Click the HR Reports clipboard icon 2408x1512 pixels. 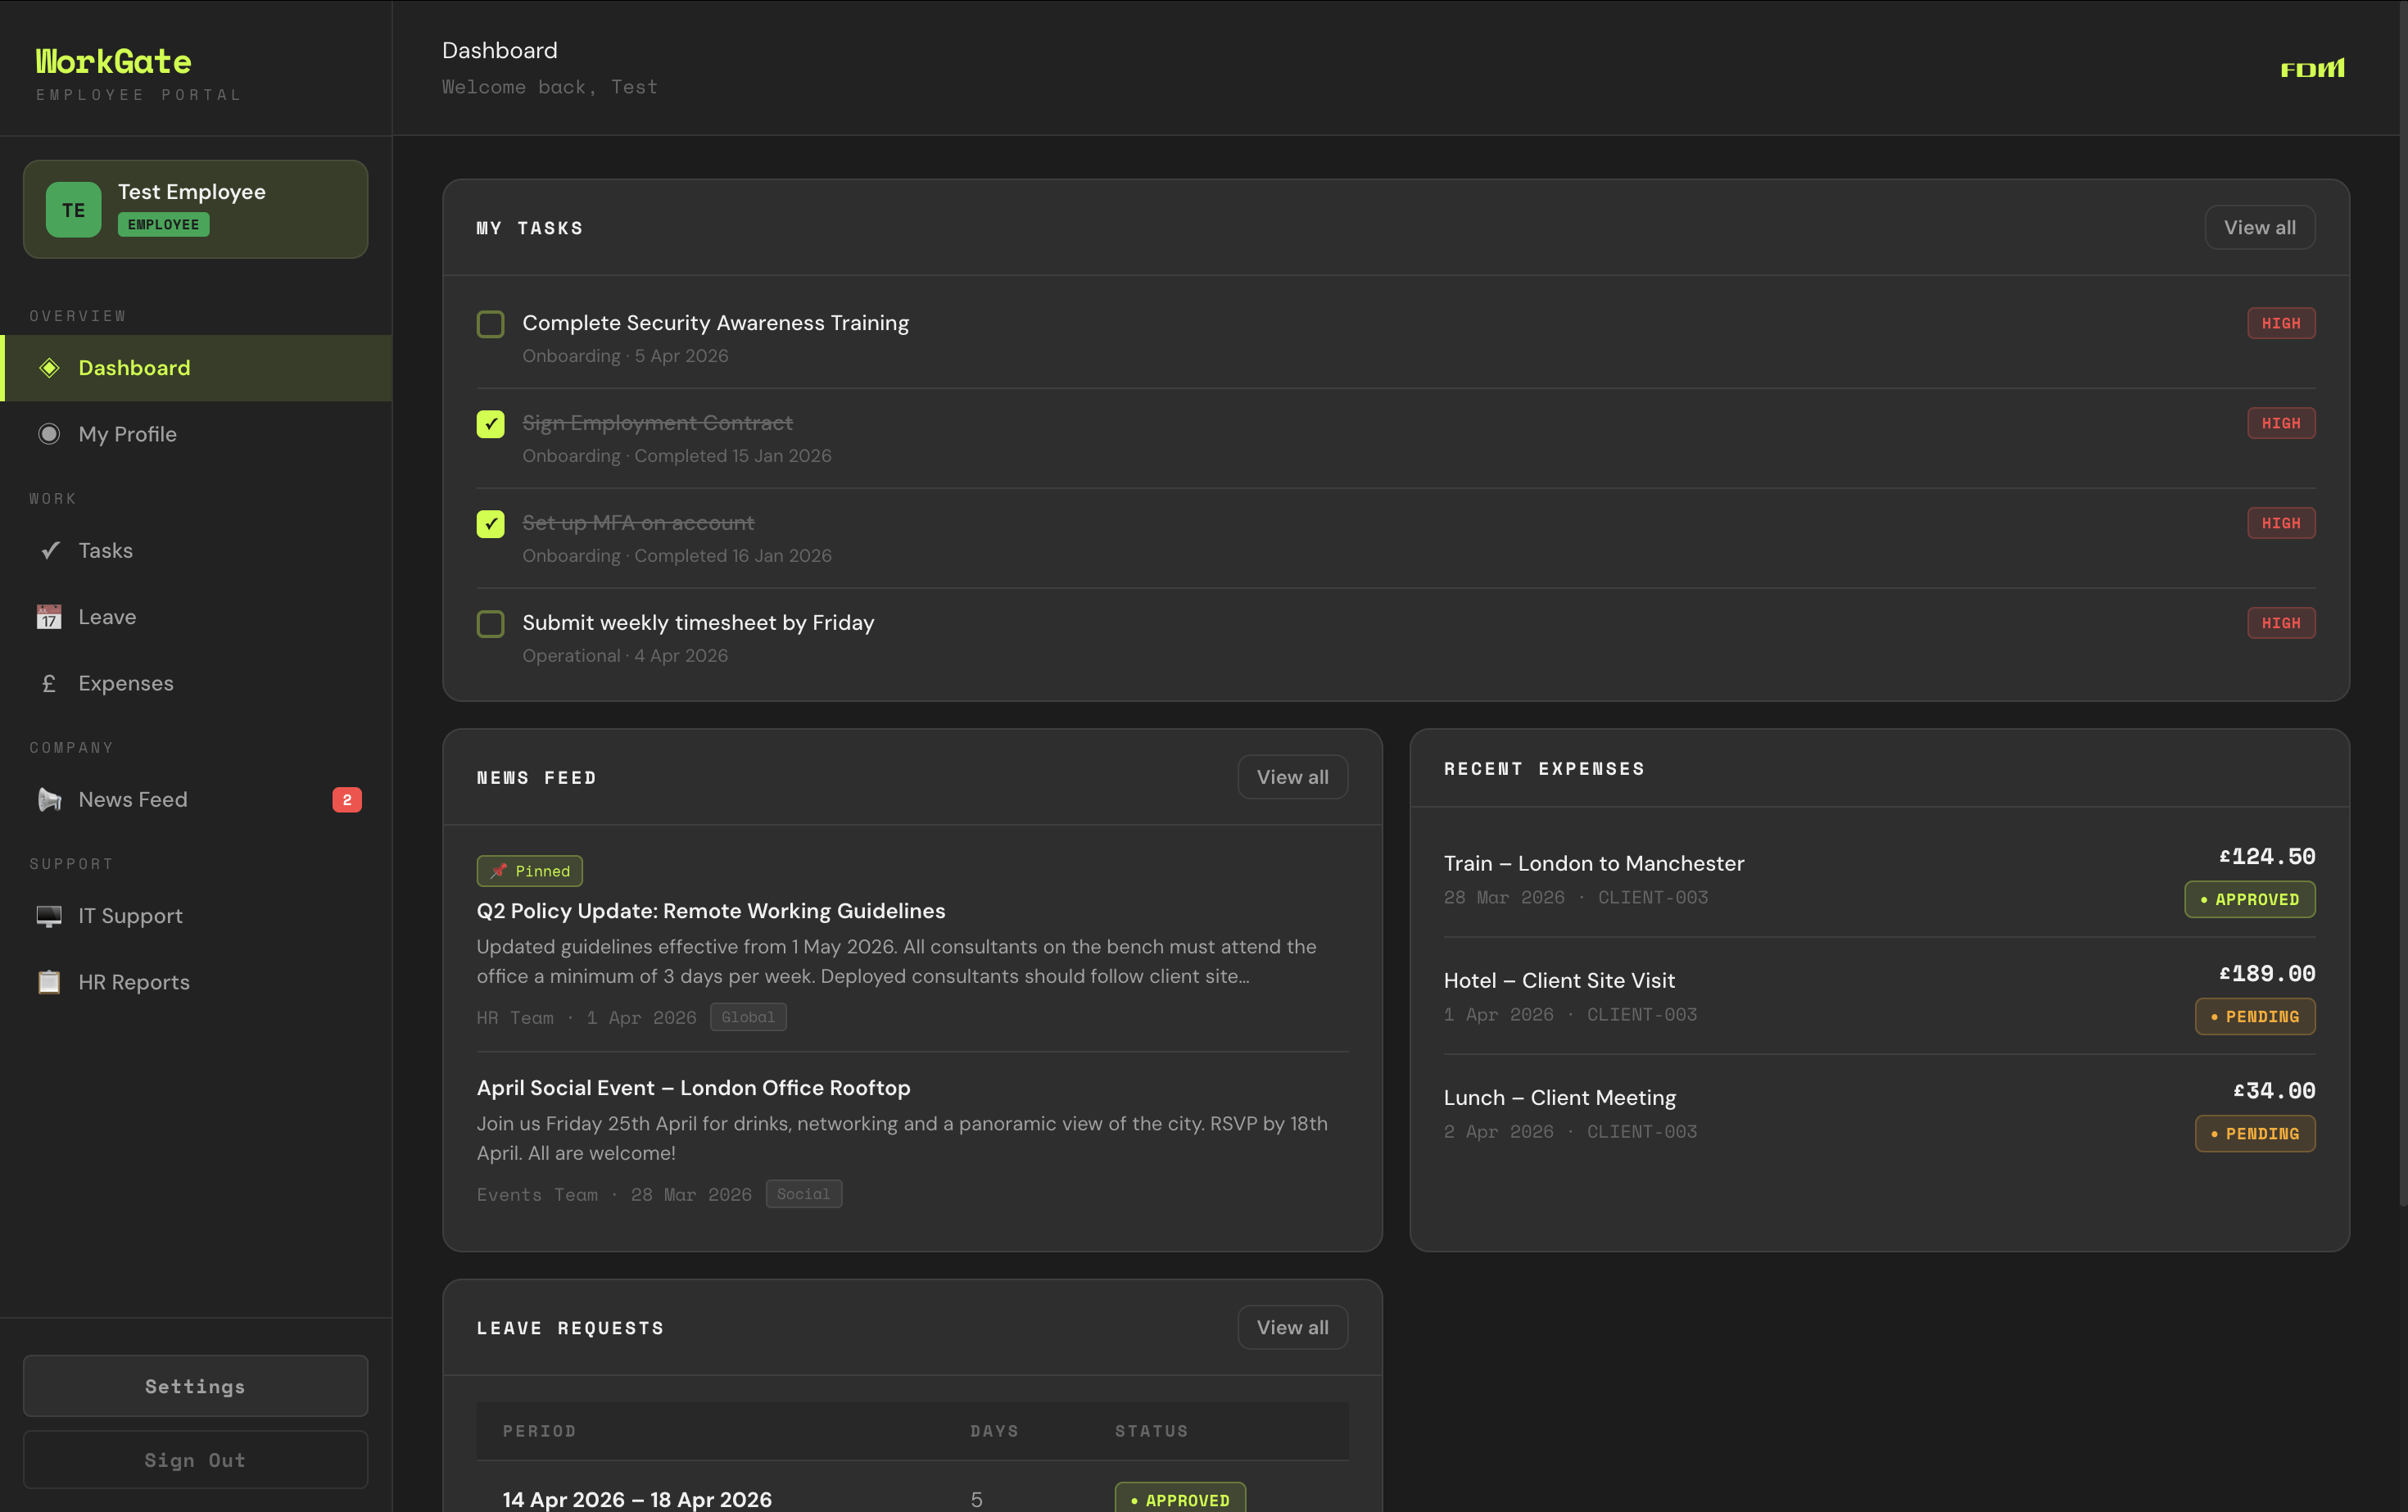pyautogui.click(x=49, y=982)
